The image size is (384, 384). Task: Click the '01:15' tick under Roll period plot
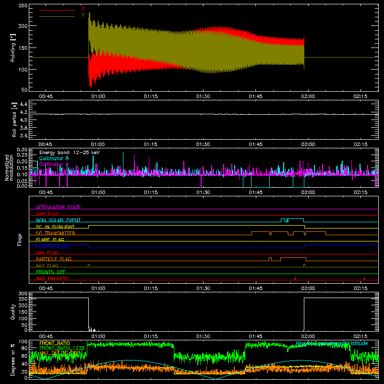150,144
